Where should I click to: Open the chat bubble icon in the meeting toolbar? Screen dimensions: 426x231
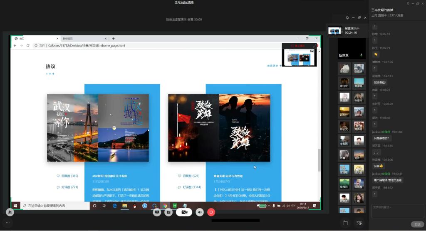tap(157, 212)
